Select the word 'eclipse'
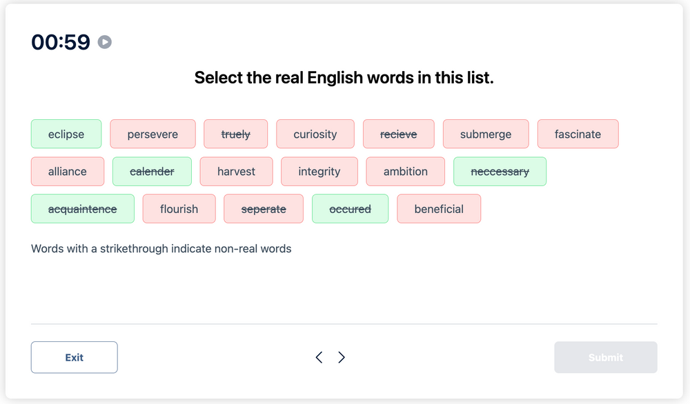 coord(66,134)
